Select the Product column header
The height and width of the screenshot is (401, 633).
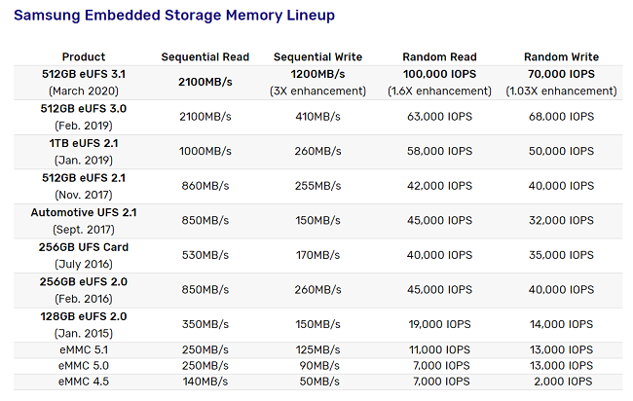pyautogui.click(x=84, y=56)
